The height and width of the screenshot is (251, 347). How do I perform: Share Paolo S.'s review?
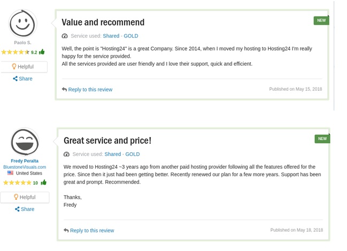pos(23,79)
